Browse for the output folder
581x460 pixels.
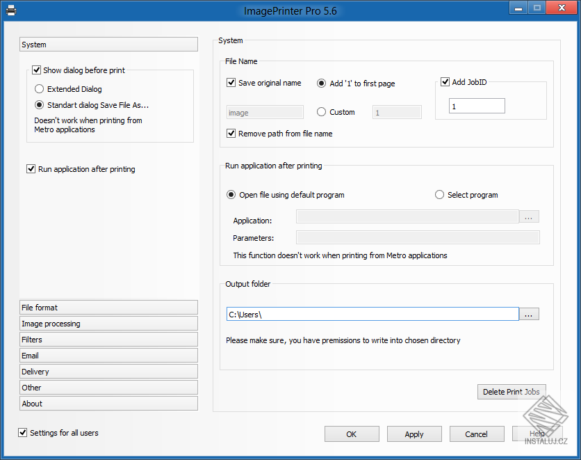pyautogui.click(x=529, y=315)
